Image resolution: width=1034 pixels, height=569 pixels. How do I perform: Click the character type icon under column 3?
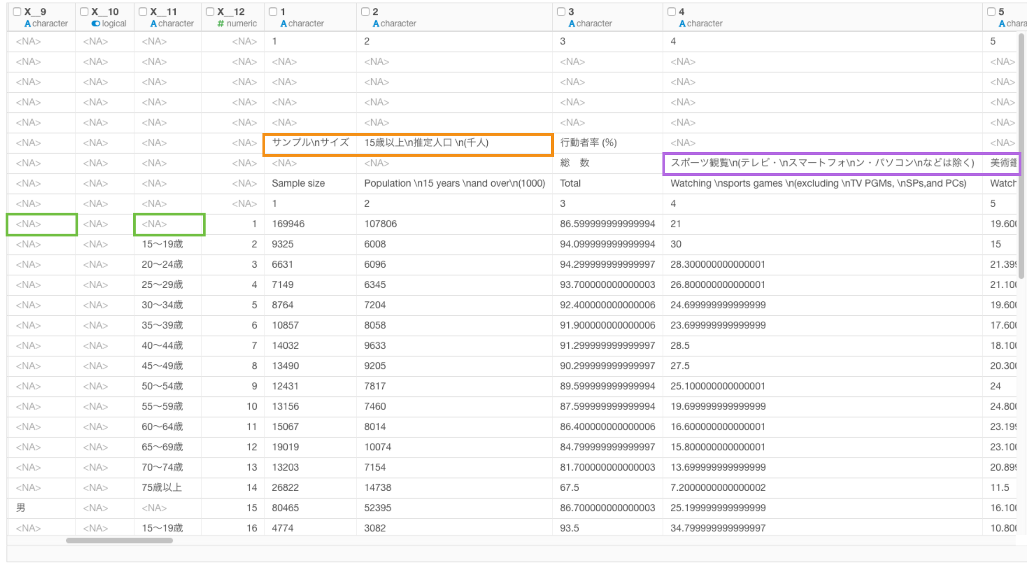(572, 23)
